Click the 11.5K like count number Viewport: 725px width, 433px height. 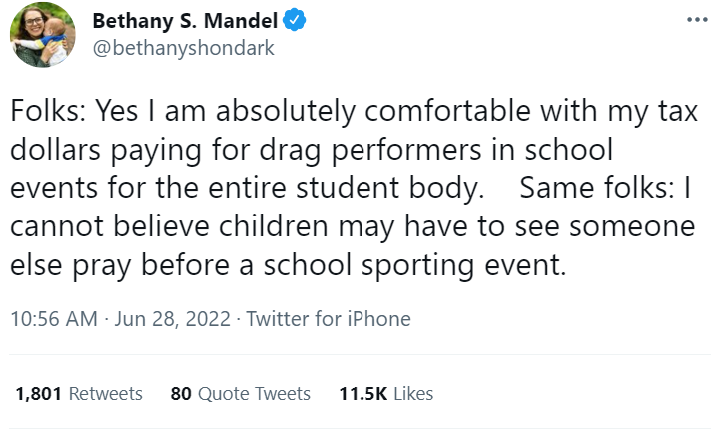tap(363, 393)
